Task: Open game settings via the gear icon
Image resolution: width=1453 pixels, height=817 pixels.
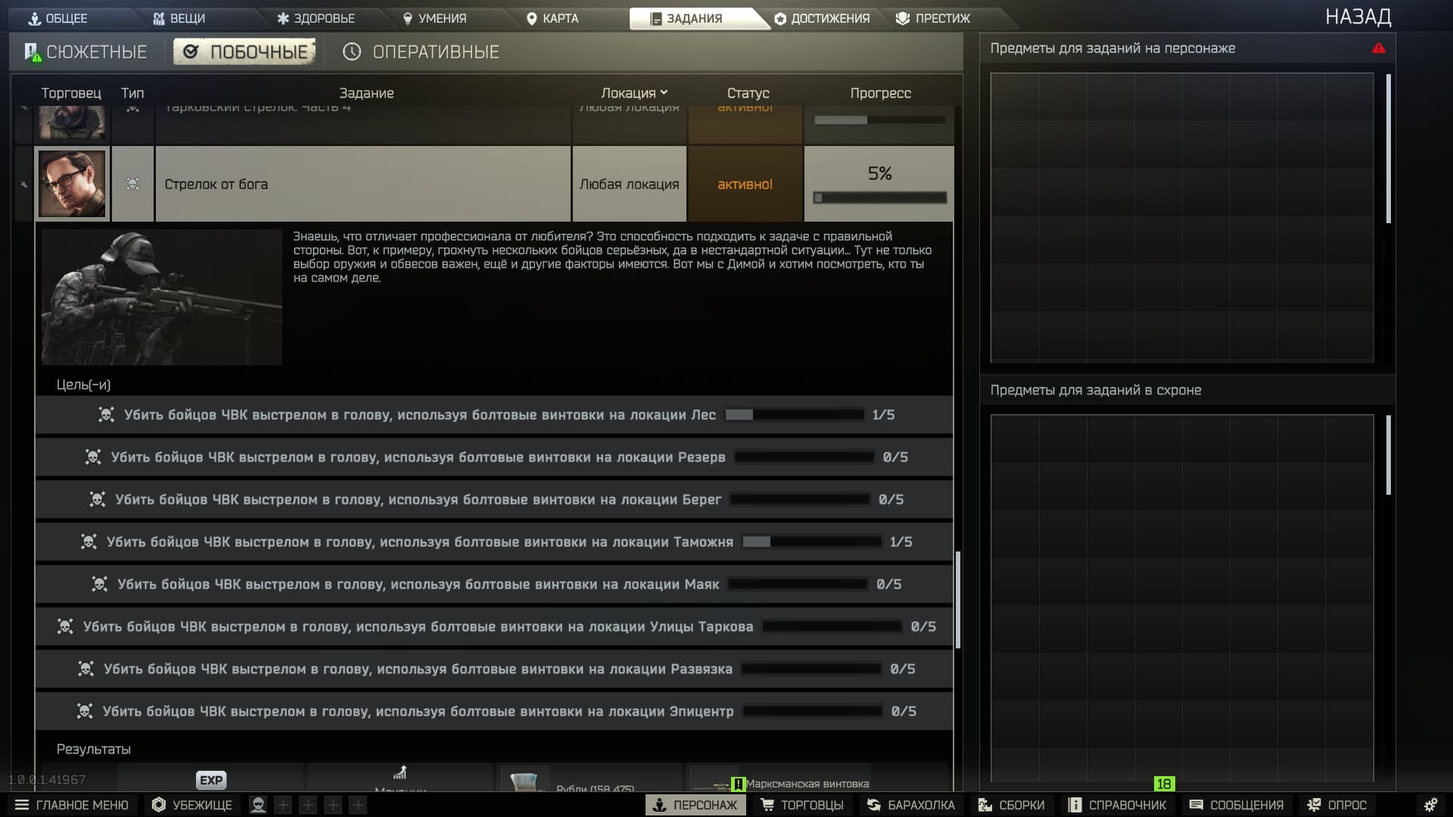Action: coord(1430,804)
